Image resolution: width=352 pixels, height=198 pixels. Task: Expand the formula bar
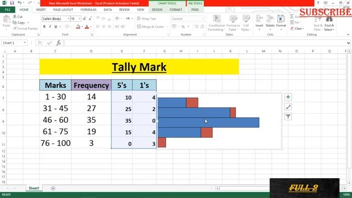click(x=348, y=43)
